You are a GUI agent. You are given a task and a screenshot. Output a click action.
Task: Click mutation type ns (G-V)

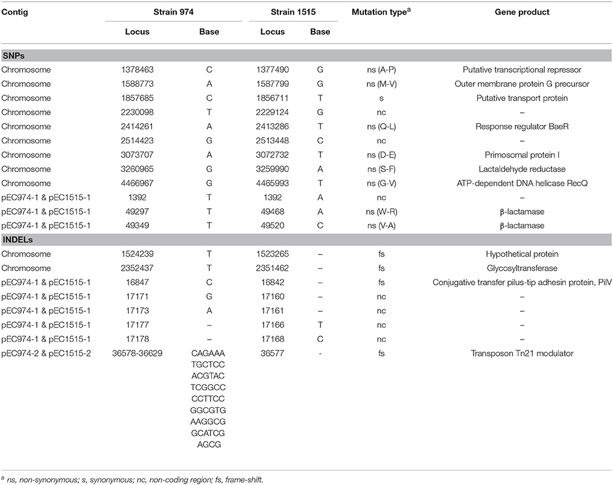coord(381,183)
